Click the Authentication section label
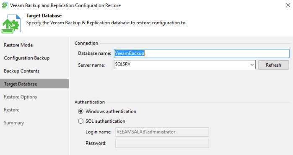 click(90, 102)
